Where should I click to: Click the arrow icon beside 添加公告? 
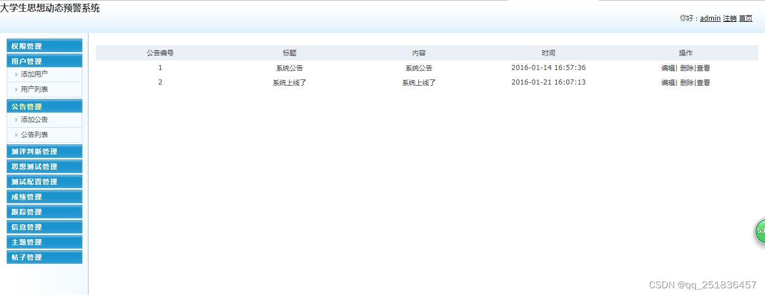pos(16,119)
